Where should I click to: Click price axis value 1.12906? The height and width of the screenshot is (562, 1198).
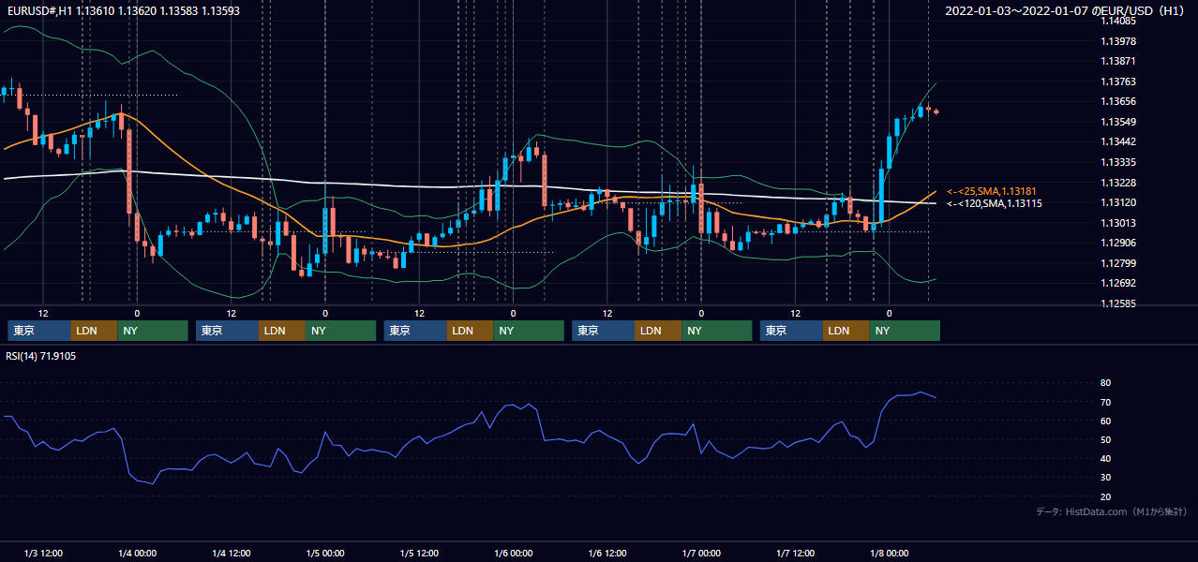pos(1117,243)
